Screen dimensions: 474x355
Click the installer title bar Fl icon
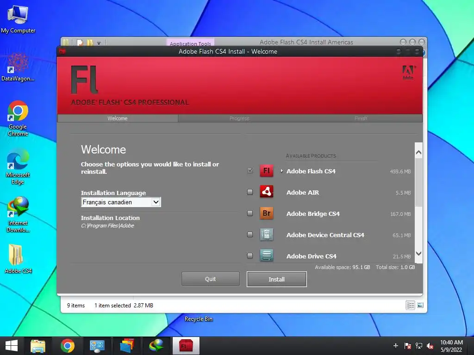62,52
